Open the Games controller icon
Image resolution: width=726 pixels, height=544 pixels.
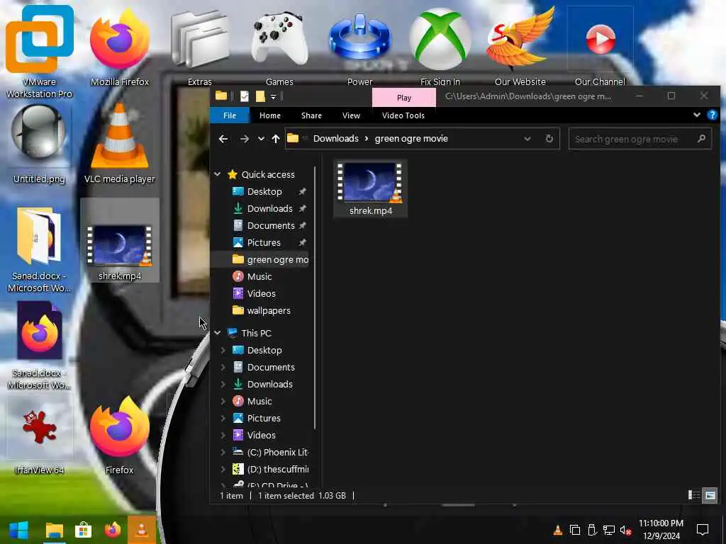click(279, 47)
